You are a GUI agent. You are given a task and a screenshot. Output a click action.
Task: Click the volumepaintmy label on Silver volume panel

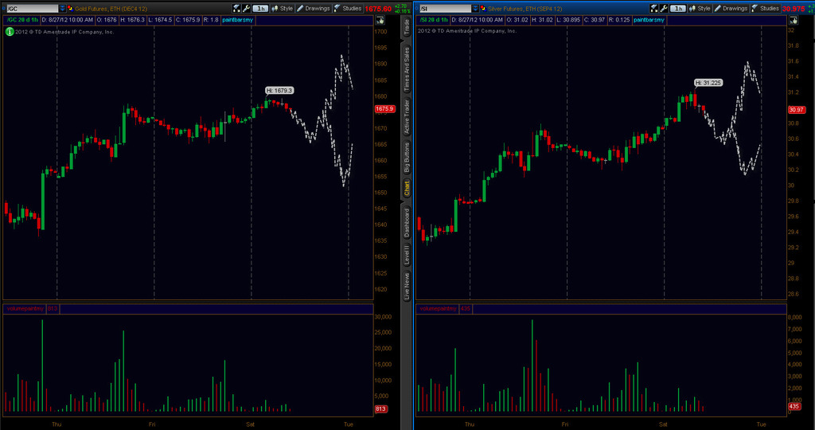coord(439,309)
